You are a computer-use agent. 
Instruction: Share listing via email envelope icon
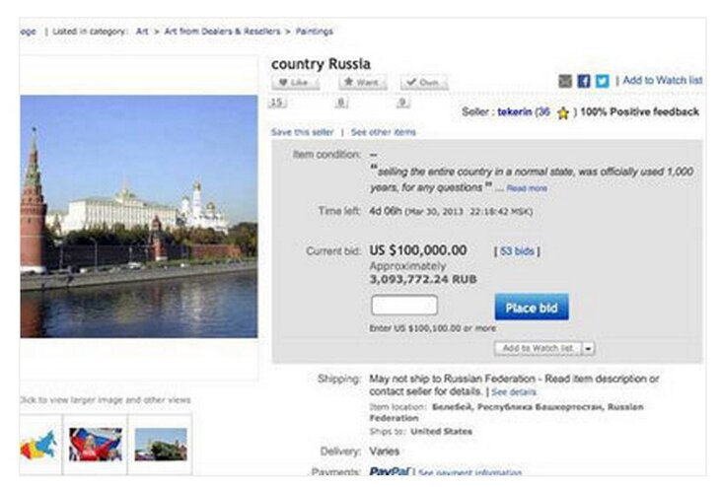pyautogui.click(x=565, y=81)
